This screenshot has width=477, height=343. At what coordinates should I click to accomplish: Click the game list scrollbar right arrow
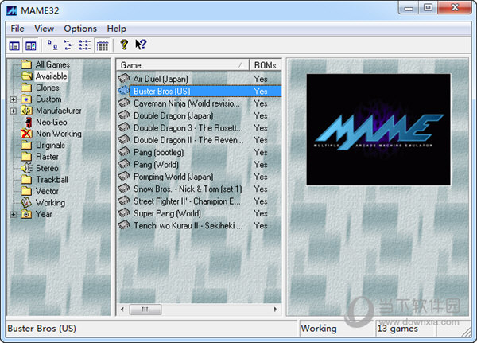275,310
